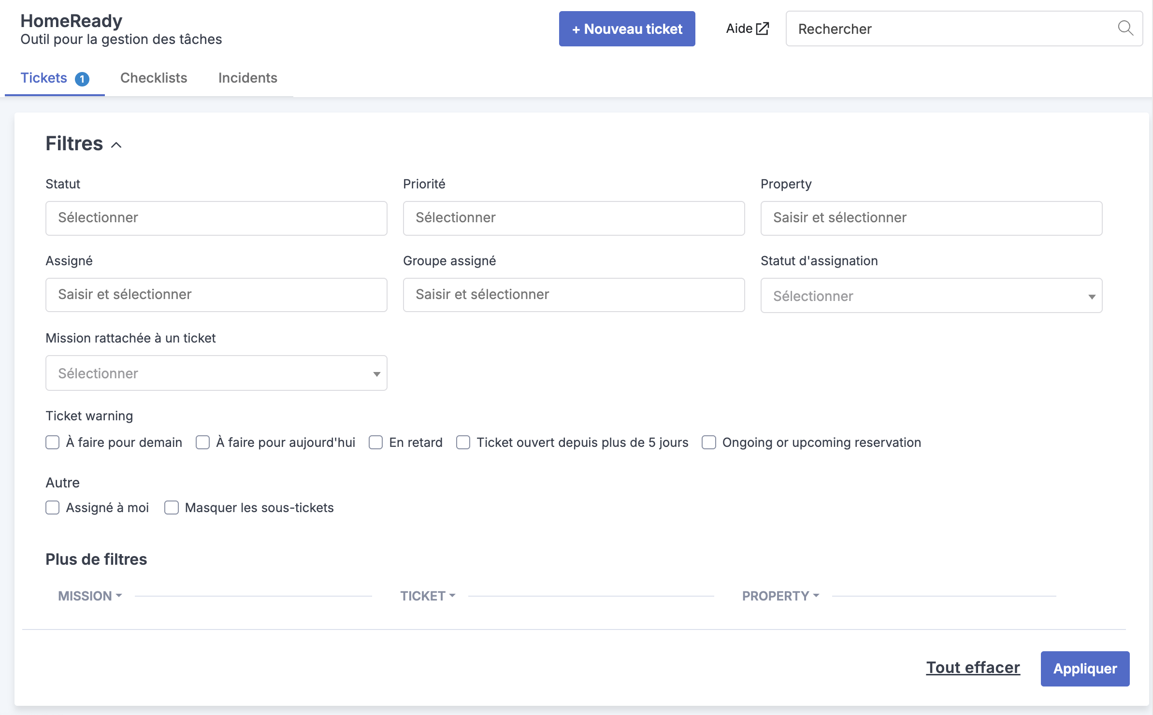Click the Tickets count badge

tap(82, 79)
